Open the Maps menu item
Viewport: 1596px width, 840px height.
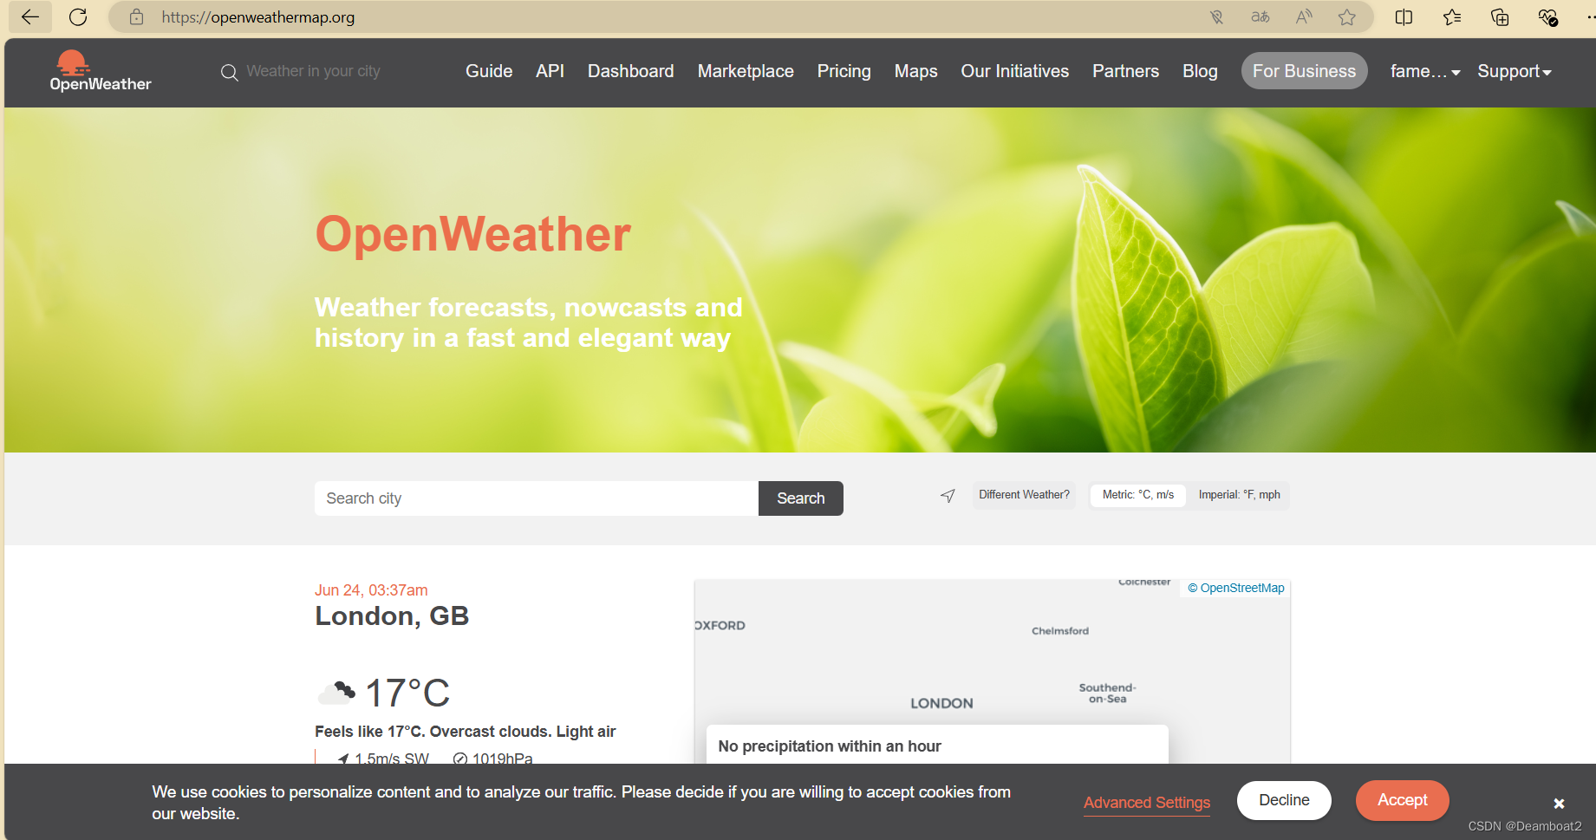coord(915,71)
